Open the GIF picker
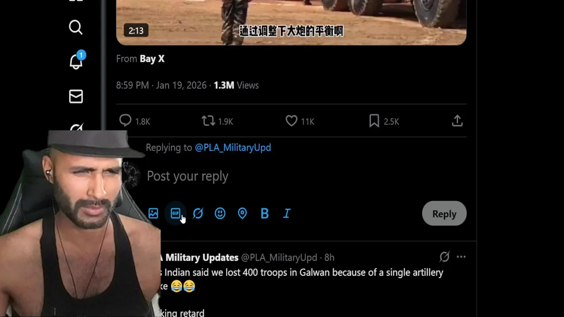The image size is (564, 317). (x=175, y=214)
